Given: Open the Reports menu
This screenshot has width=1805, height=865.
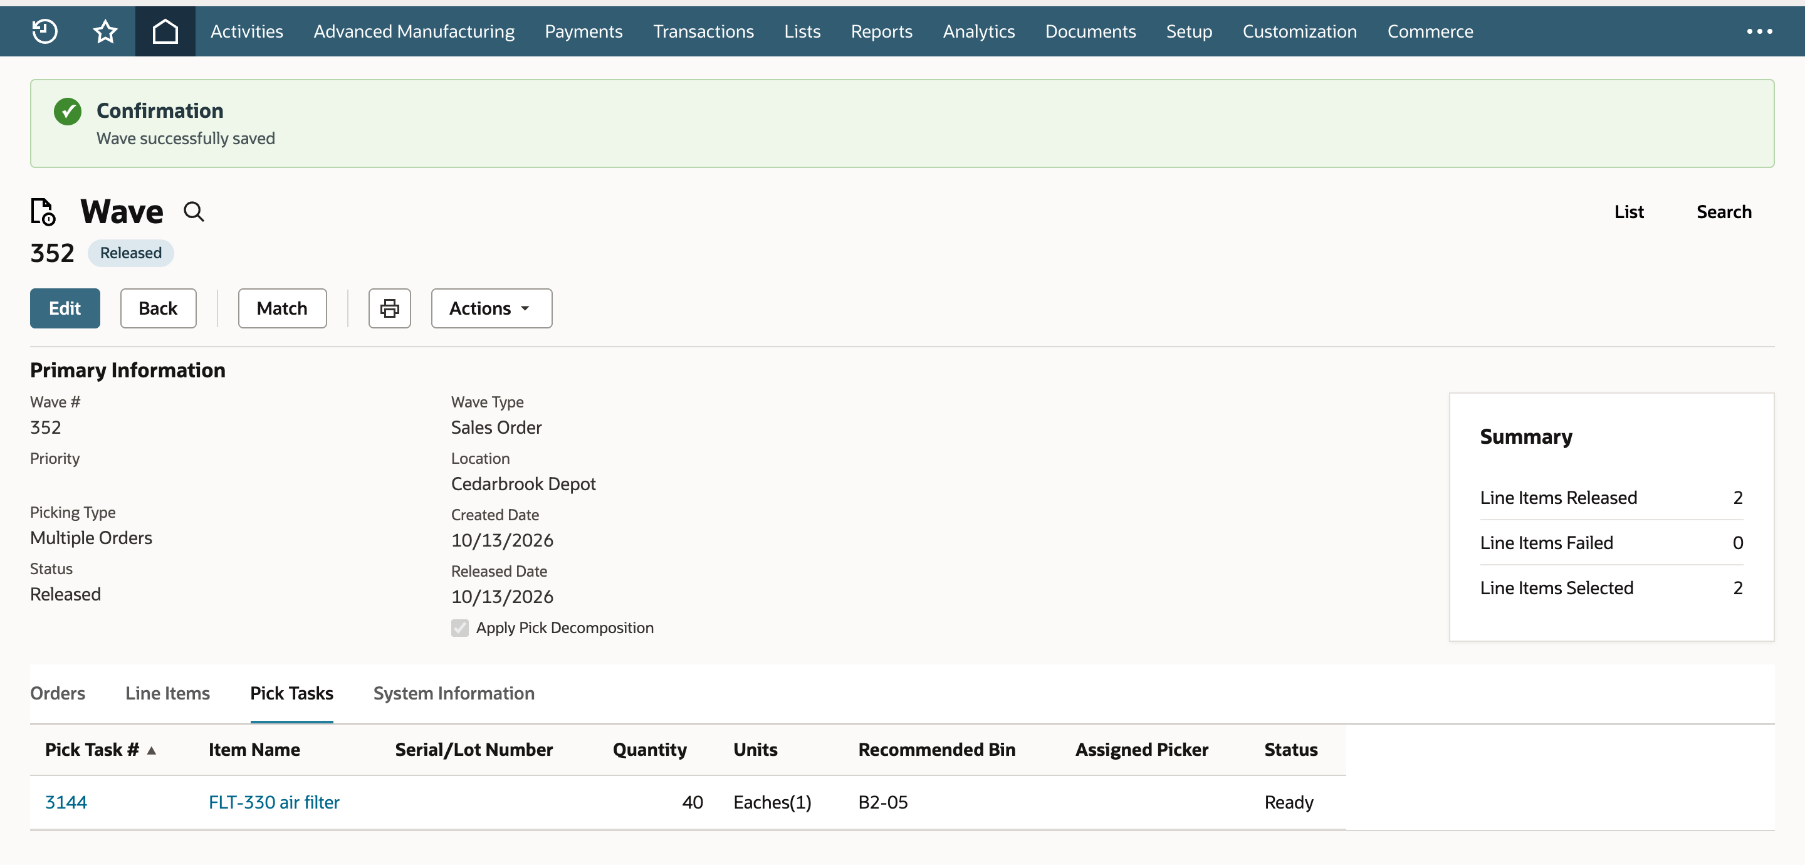Looking at the screenshot, I should click(881, 31).
